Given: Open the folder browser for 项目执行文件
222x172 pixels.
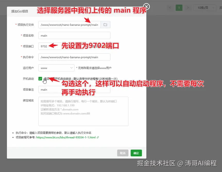Looking at the screenshot, I should pos(105,24).
